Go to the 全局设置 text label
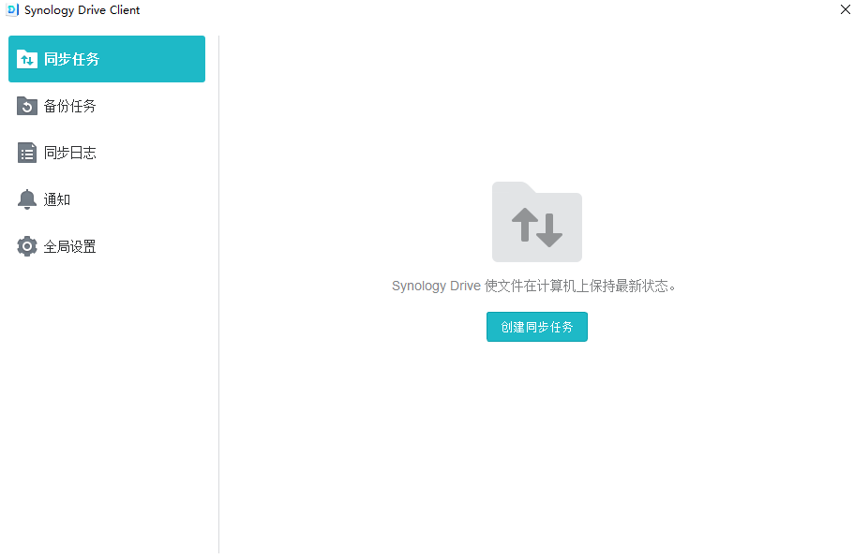The image size is (854, 559). click(x=69, y=246)
